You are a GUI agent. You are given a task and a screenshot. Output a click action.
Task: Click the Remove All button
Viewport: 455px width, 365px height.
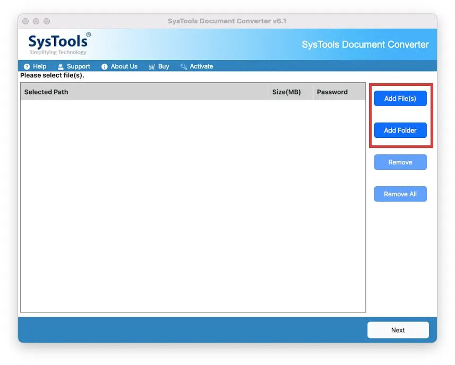coord(400,194)
